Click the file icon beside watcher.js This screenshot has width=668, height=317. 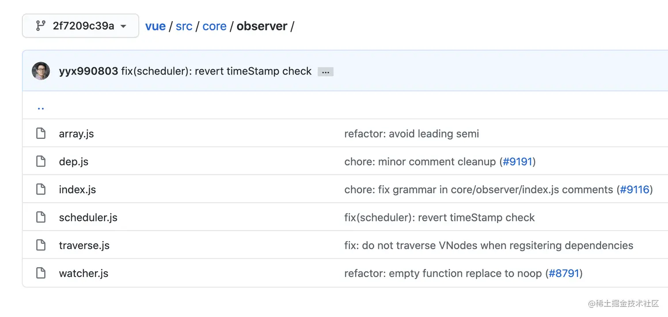tap(41, 273)
